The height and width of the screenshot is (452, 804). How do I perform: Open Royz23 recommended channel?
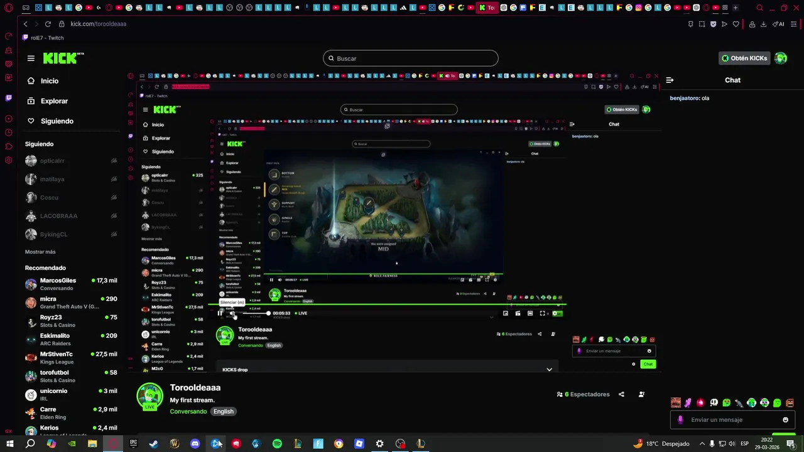[71, 321]
